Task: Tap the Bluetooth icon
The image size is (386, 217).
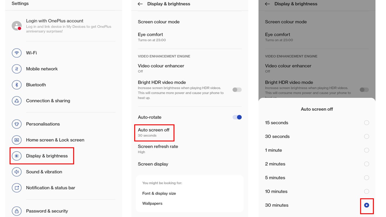Action: pos(17,85)
